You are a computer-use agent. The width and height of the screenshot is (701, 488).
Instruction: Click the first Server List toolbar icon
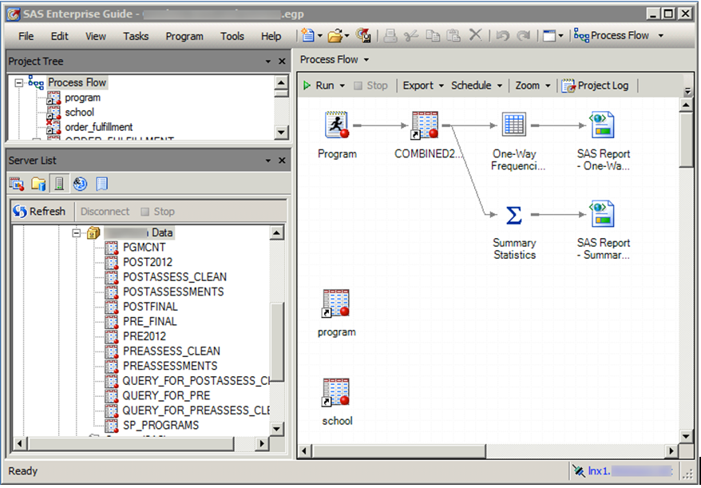(17, 184)
